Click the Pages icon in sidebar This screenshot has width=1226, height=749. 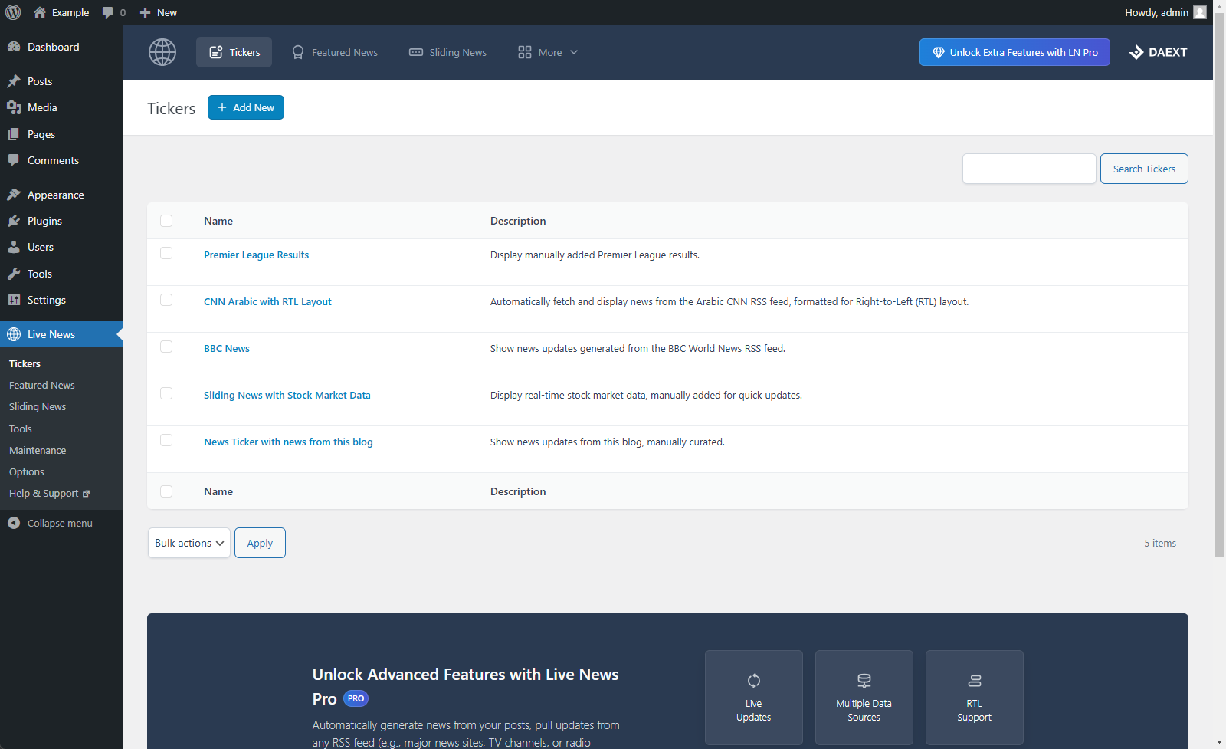pyautogui.click(x=14, y=134)
